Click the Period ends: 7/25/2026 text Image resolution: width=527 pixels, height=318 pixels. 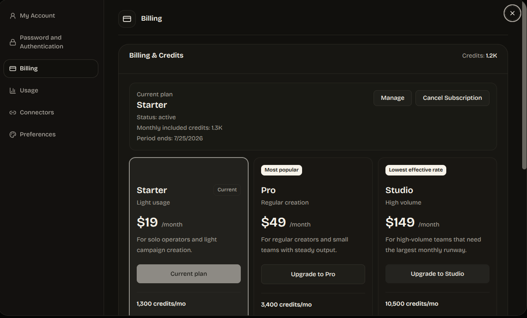[x=170, y=139]
